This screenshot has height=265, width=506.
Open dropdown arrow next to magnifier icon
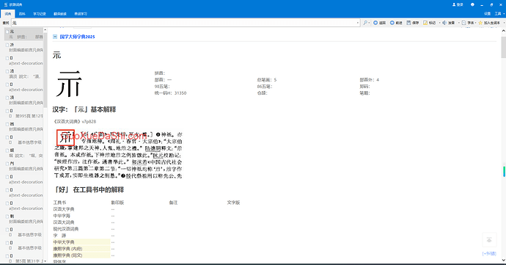369,23
